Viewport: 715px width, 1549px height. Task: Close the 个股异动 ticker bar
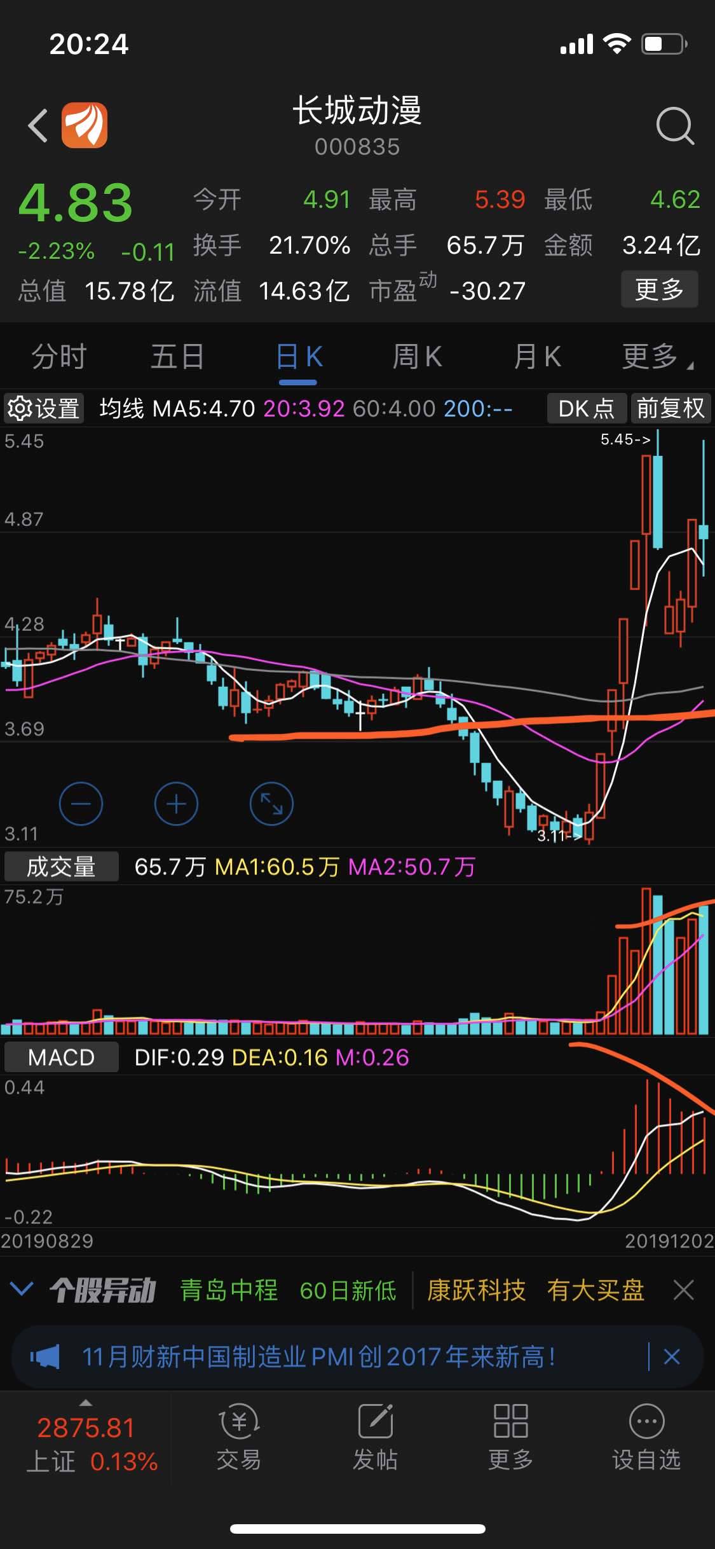click(x=683, y=1291)
